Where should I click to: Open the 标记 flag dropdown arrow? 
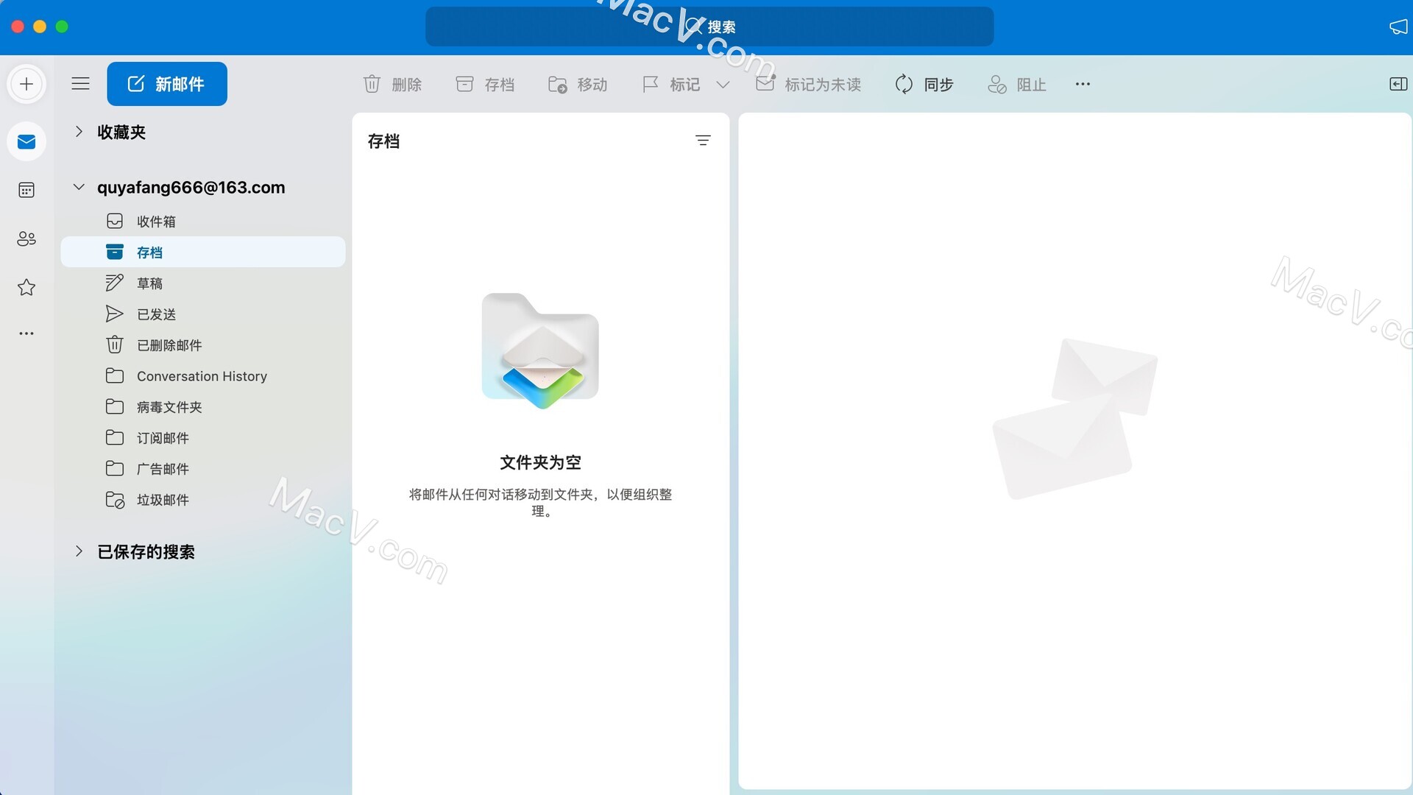click(x=723, y=85)
